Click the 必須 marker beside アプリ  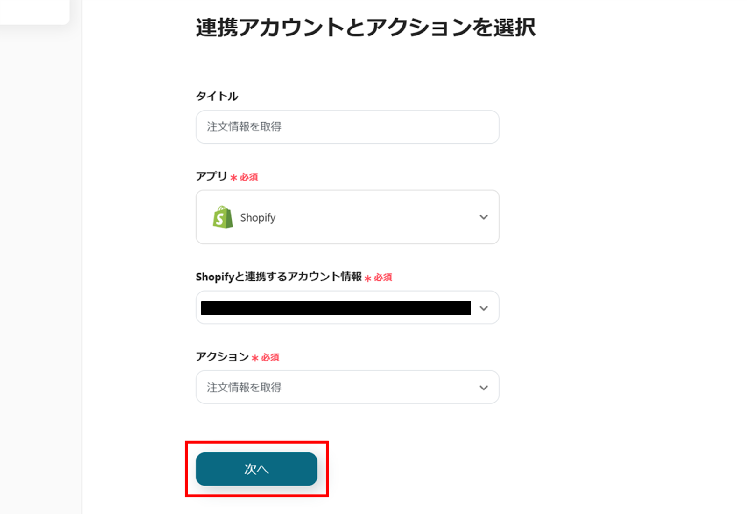tap(249, 177)
